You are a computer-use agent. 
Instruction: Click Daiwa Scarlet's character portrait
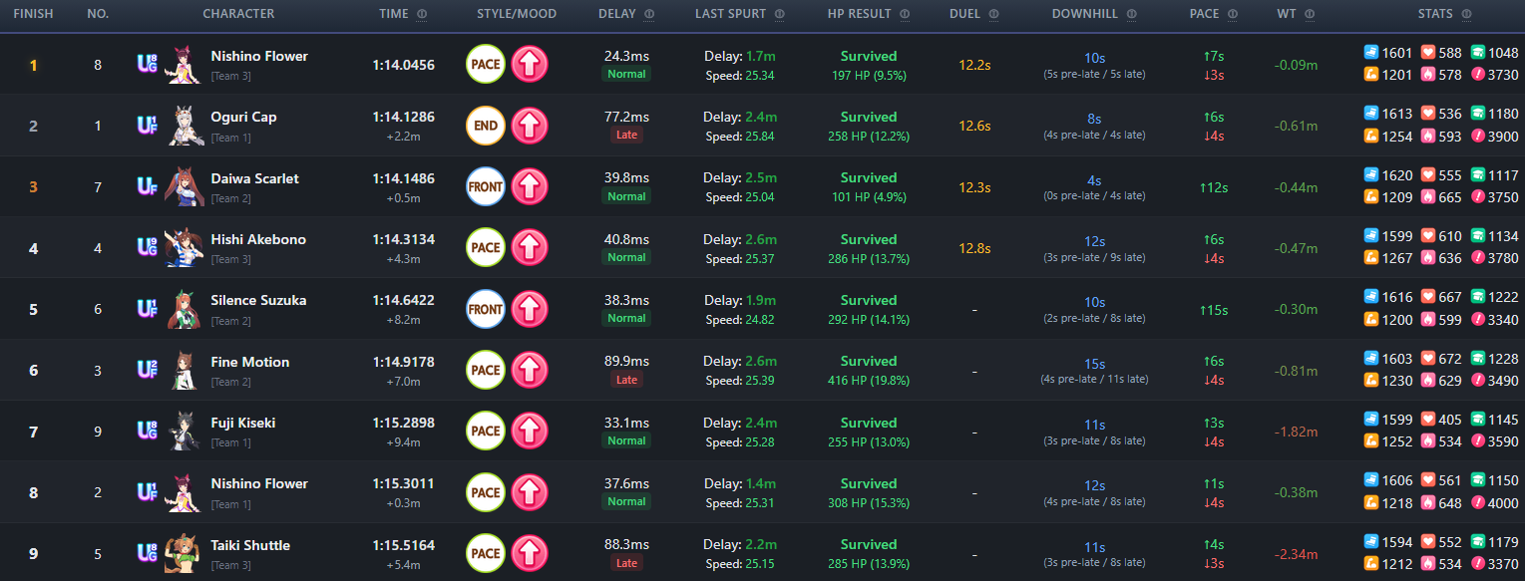[x=183, y=186]
